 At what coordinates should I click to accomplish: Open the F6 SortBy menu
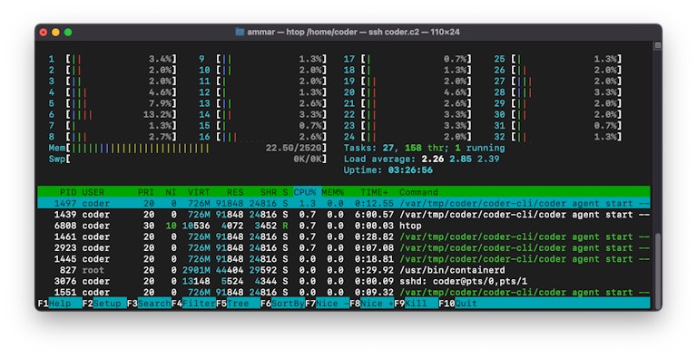pos(282,304)
